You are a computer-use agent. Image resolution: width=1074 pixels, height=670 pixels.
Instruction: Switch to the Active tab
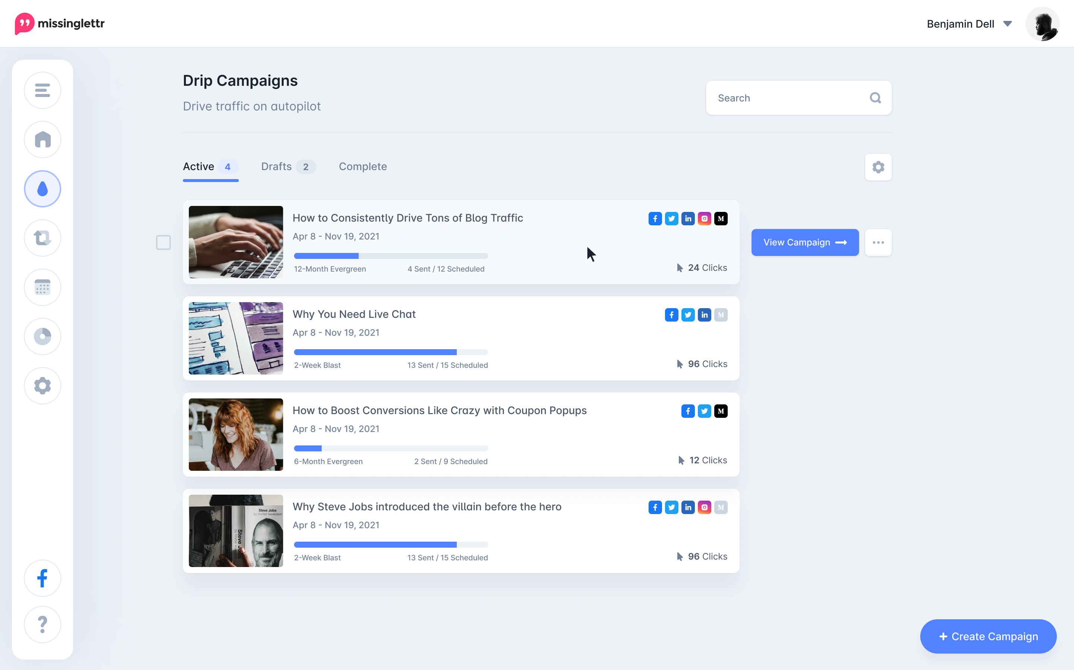point(210,167)
